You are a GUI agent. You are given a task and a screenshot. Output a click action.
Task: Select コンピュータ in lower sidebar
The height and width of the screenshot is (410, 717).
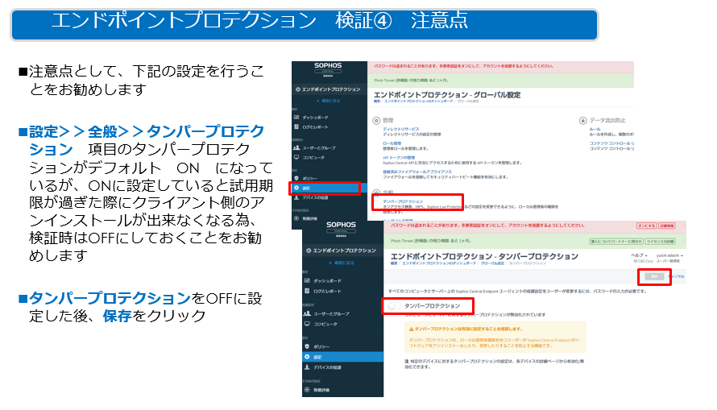click(x=325, y=324)
